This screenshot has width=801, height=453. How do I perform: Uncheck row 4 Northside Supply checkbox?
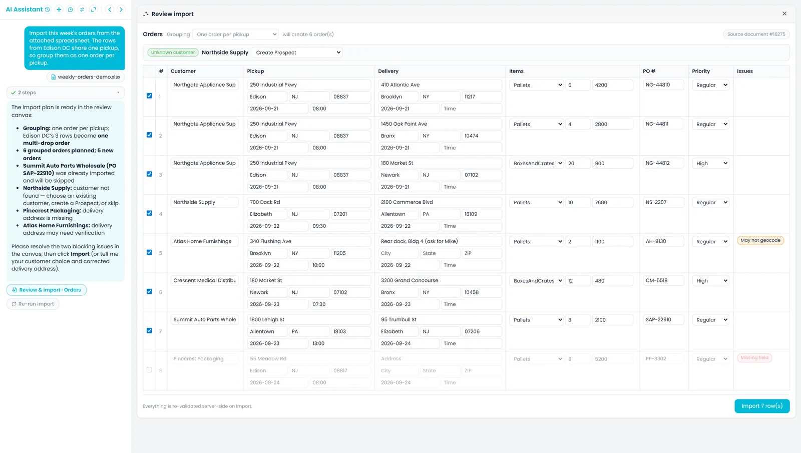pyautogui.click(x=149, y=213)
